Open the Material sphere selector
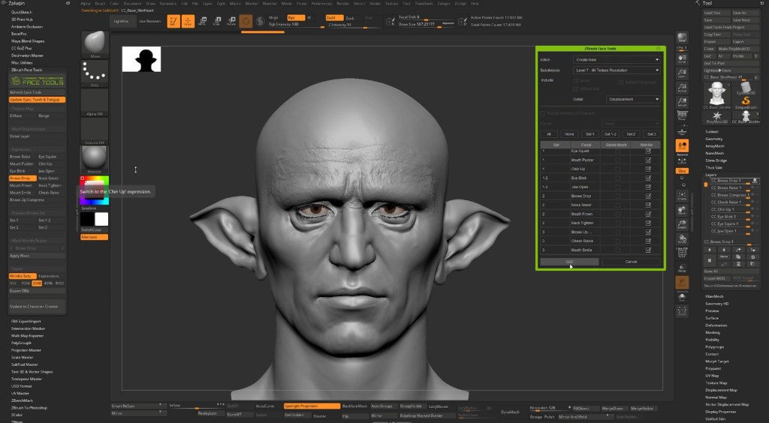The width and height of the screenshot is (769, 423). point(94,159)
